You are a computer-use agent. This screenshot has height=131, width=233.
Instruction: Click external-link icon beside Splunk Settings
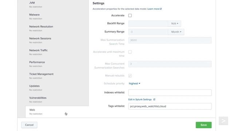[x=154, y=99]
